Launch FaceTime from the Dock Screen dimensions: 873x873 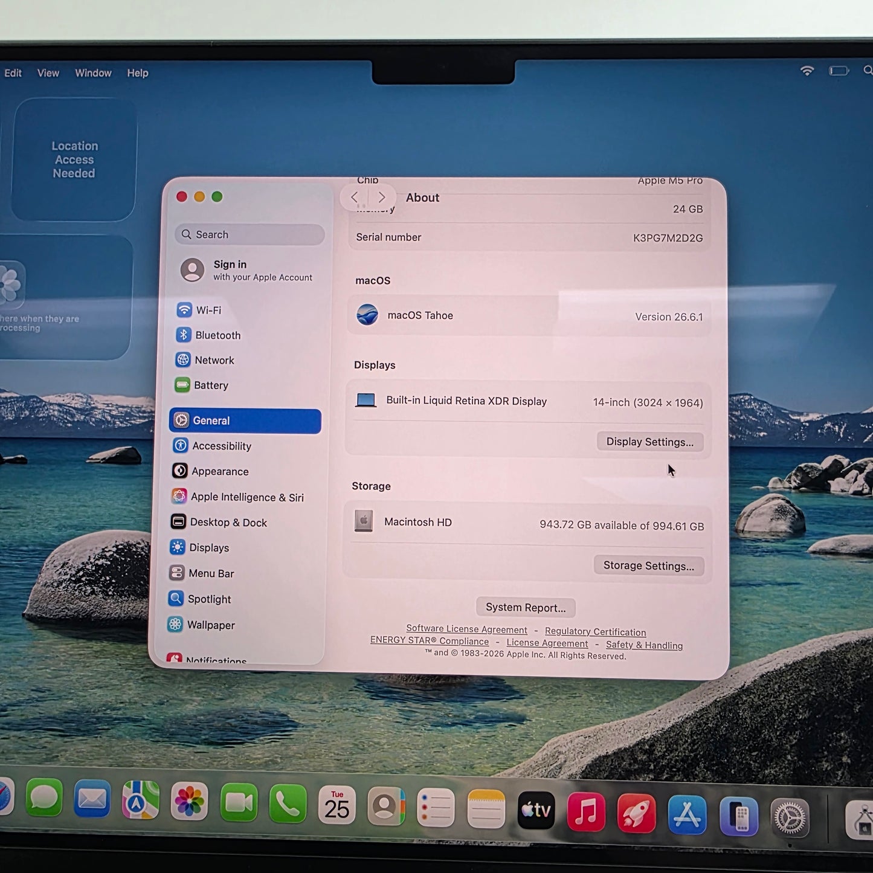239,803
